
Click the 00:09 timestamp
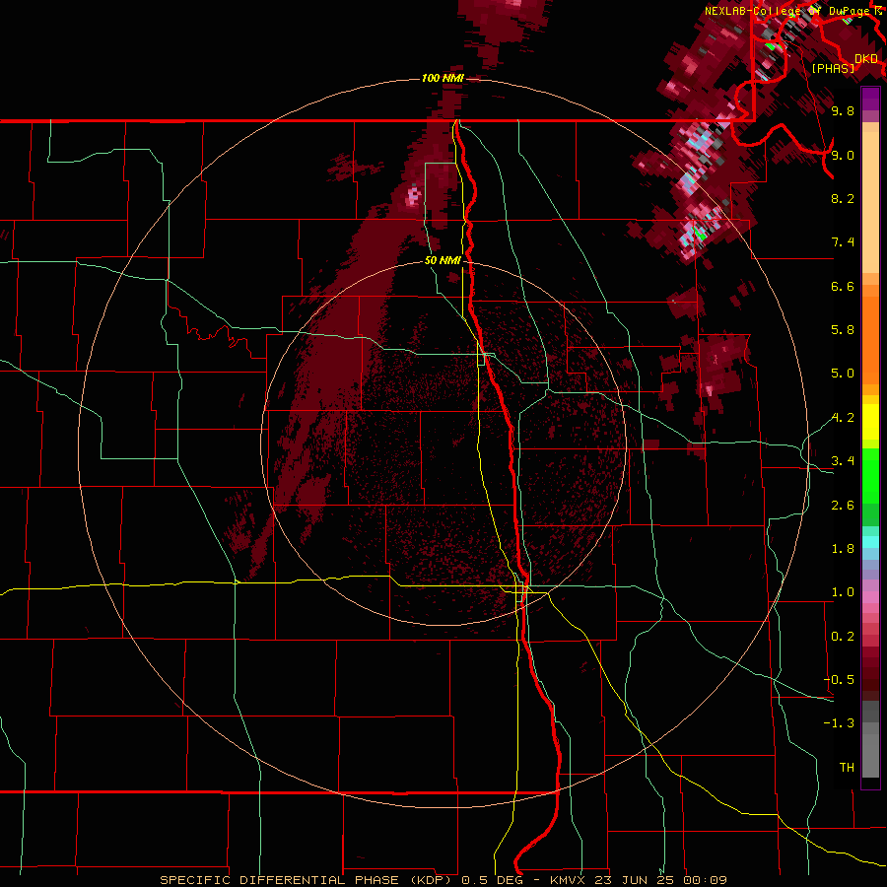pyautogui.click(x=705, y=880)
